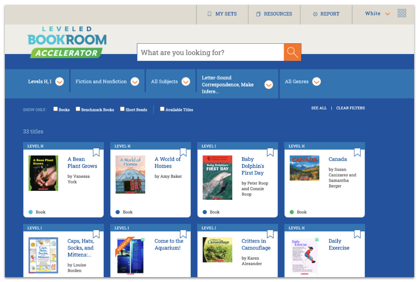Click the CLEAR FILTERS link
The width and height of the screenshot is (419, 282).
click(x=350, y=108)
